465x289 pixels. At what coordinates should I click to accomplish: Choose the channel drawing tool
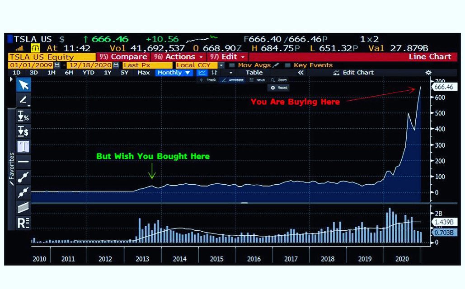[x=23, y=207]
